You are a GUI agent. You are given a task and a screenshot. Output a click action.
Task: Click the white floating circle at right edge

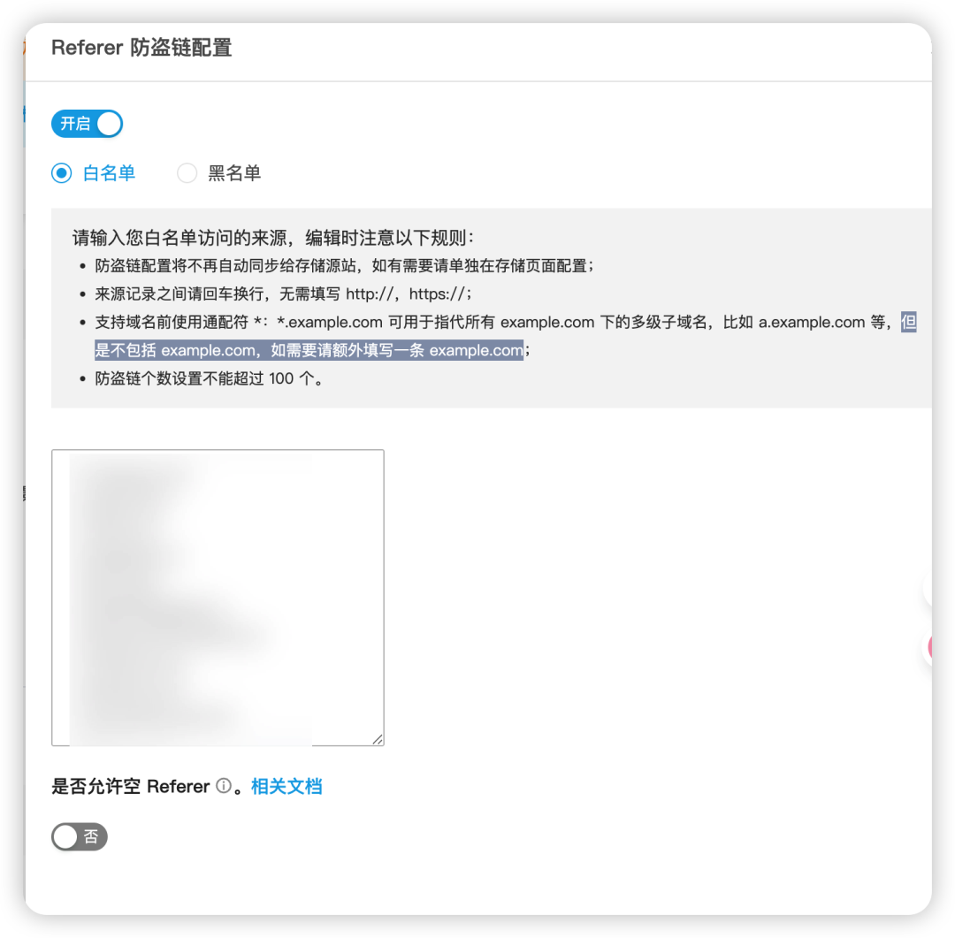(x=928, y=588)
